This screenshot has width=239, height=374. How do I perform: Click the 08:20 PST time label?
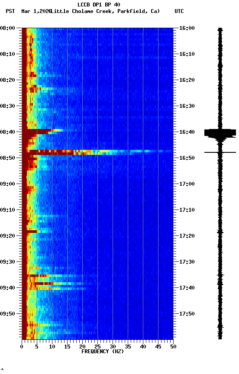7,80
